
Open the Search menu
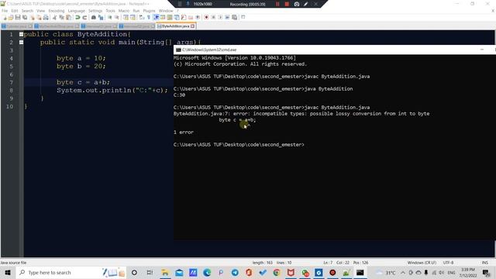coord(27,11)
